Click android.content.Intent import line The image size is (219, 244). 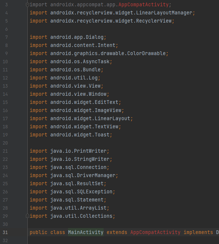[83, 45]
